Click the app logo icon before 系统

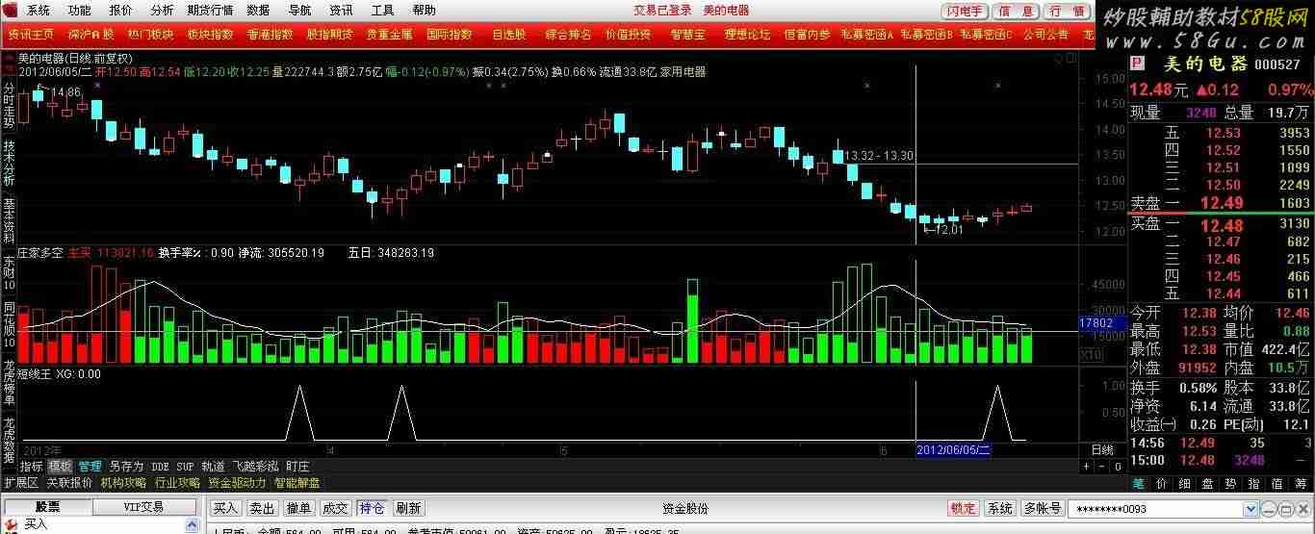pyautogui.click(x=11, y=11)
